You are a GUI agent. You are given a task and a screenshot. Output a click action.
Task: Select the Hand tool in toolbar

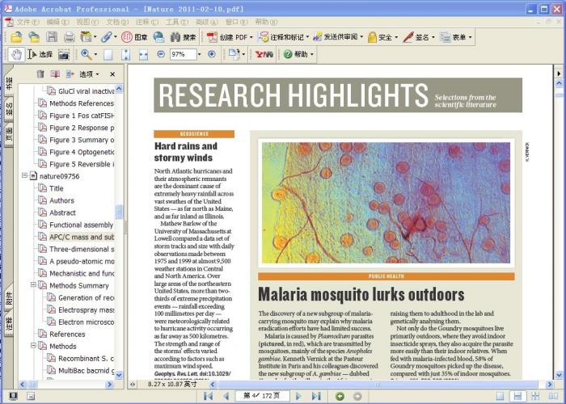(17, 54)
